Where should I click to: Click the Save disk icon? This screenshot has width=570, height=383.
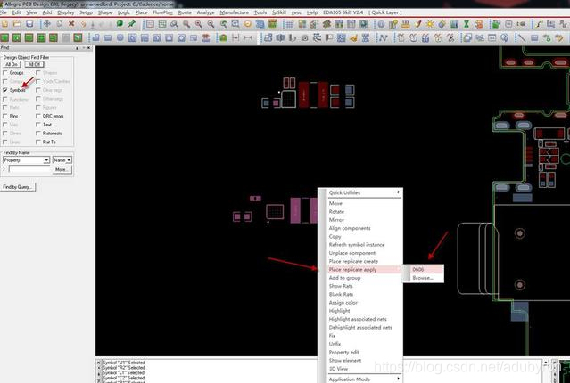29,24
